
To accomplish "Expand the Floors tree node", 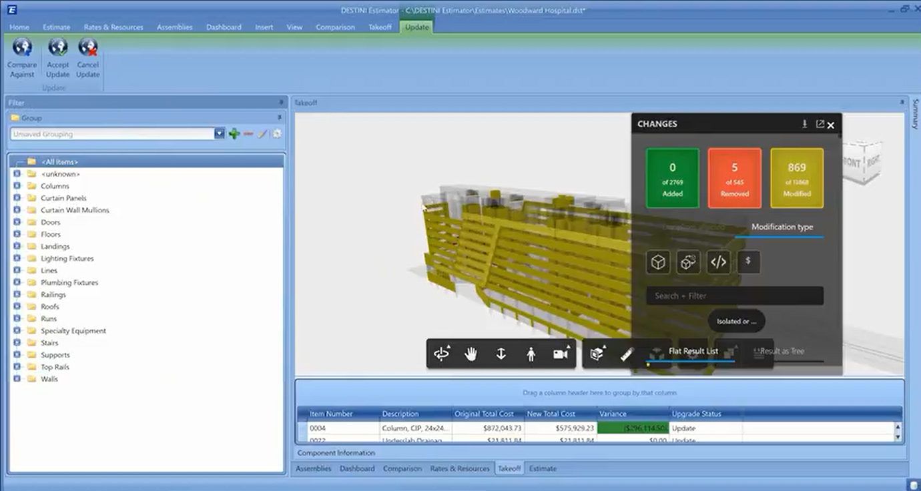I will point(17,233).
